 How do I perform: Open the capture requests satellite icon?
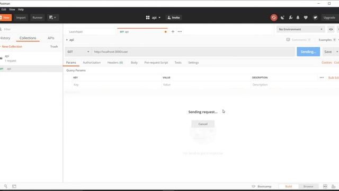(x=282, y=18)
